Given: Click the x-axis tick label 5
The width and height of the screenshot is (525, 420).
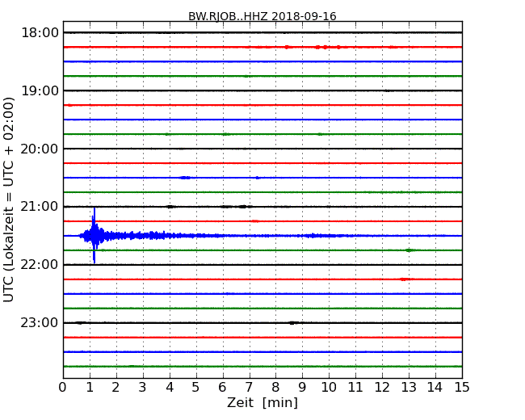Looking at the screenshot, I should [x=195, y=388].
